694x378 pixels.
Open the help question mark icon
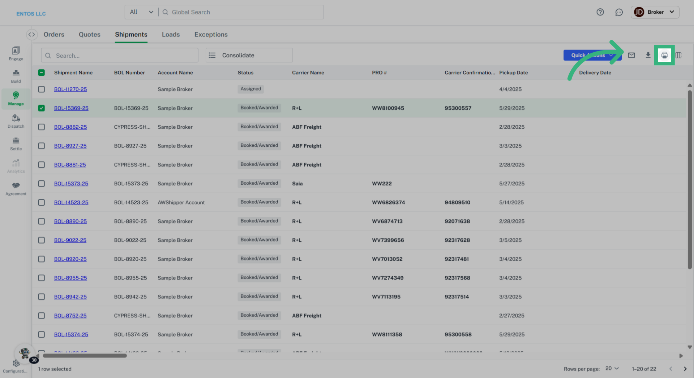[600, 12]
